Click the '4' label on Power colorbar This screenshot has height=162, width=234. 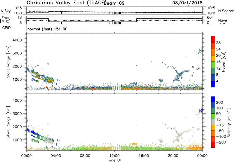(217, 81)
